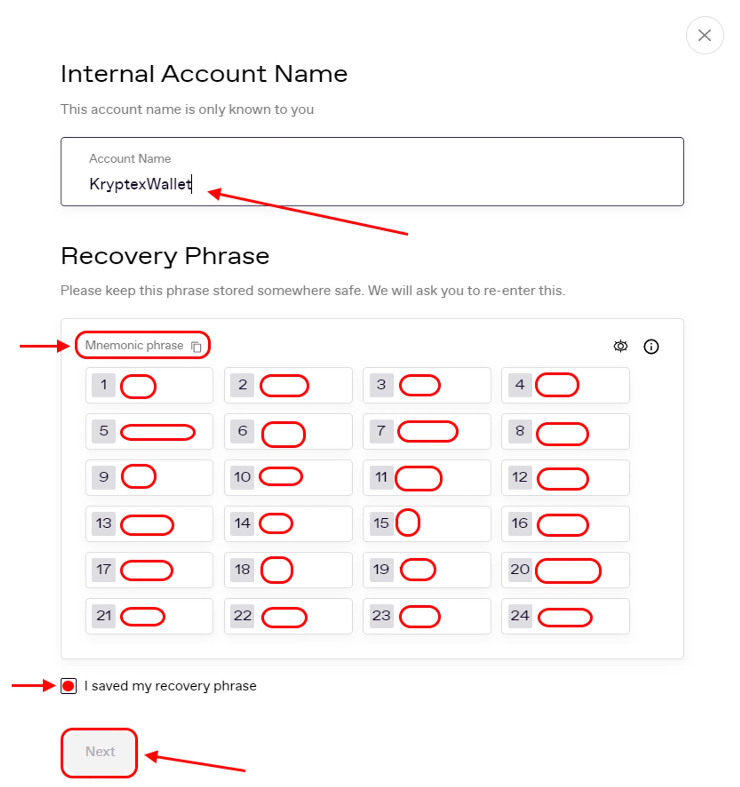
Task: Check "I saved my recovery phrase"
Action: 68,686
